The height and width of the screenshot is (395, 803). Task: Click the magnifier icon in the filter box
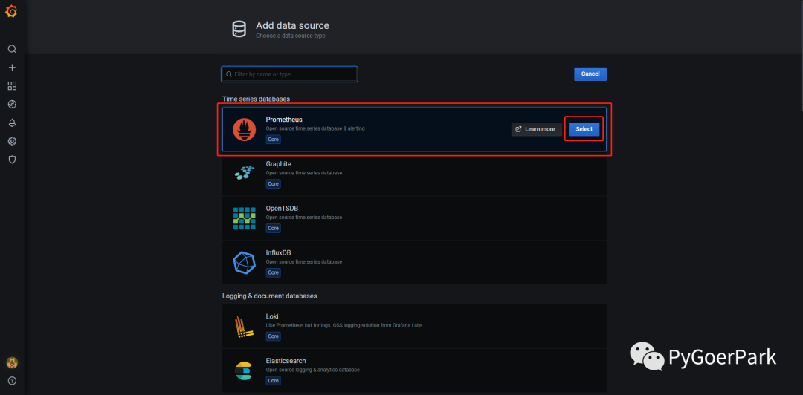(x=229, y=74)
